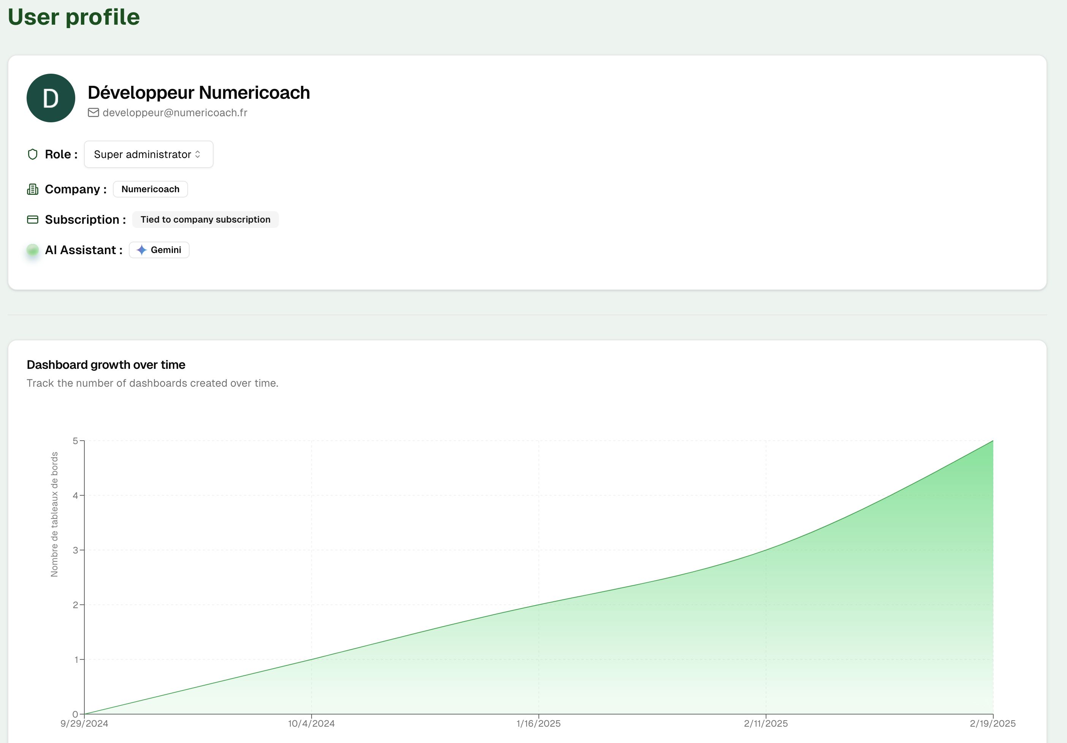The image size is (1067, 743).
Task: Click the shield icon beside Role
Action: coord(33,154)
